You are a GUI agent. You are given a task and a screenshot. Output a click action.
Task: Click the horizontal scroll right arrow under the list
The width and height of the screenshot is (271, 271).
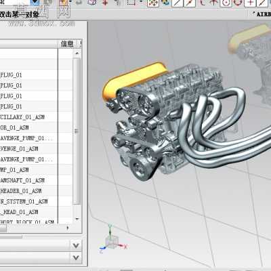click(68, 228)
